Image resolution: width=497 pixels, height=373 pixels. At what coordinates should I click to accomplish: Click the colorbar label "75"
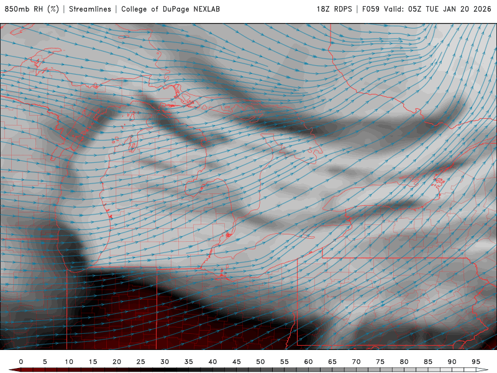[x=380, y=362]
